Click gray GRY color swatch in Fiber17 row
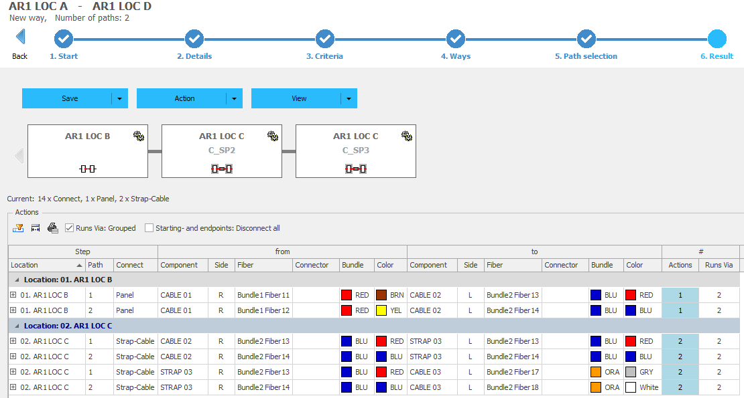Screen dimensions: 744x398 pos(631,372)
